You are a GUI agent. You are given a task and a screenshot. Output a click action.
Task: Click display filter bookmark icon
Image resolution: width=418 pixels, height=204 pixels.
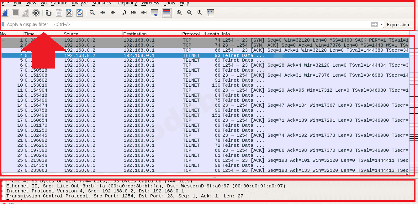(x=3, y=24)
